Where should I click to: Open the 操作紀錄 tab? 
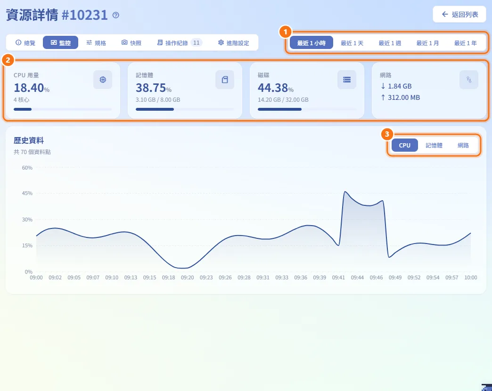pos(179,43)
